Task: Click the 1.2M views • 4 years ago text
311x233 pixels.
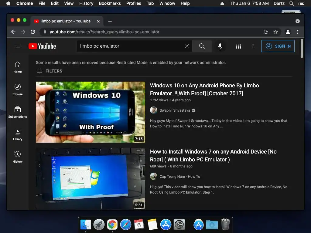Action: (170, 100)
